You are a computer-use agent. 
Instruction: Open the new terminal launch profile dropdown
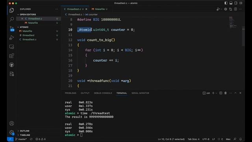216,93
